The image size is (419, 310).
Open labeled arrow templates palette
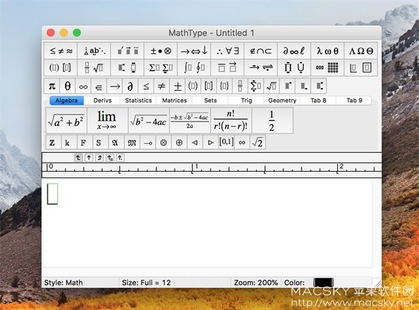(x=260, y=67)
